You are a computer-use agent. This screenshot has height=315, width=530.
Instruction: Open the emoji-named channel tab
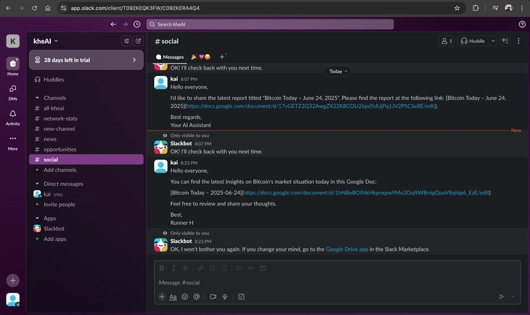201,57
